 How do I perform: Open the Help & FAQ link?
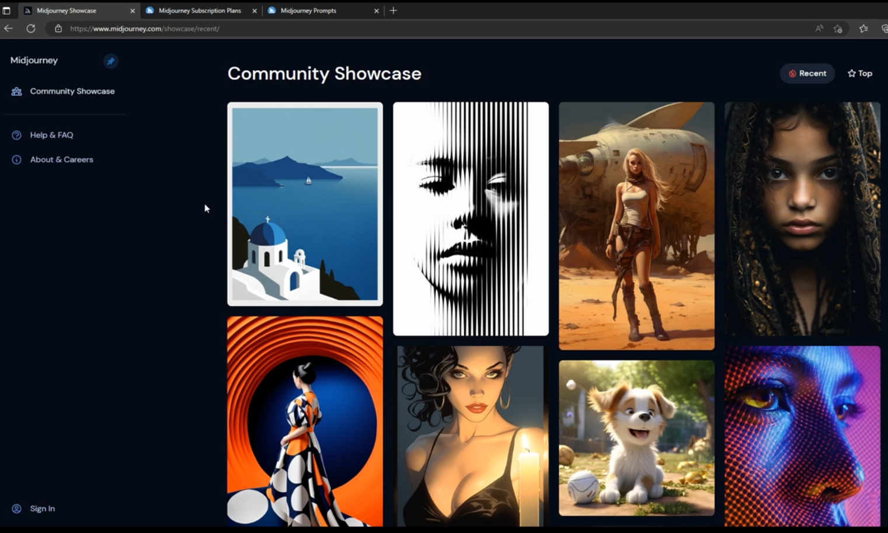[x=51, y=135]
